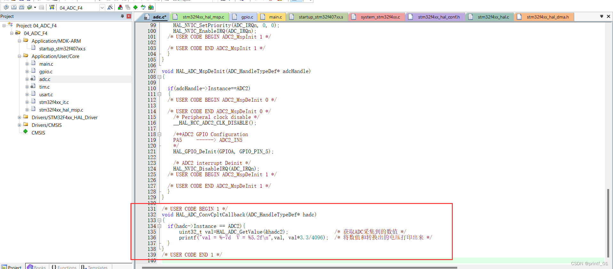
Task: Expand the Drivers/CMSIS folder
Action: click(19, 125)
